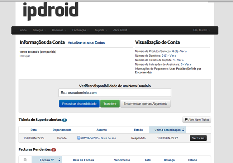
Task: Toggle the select-all invoices checkbox
Action: (25, 160)
